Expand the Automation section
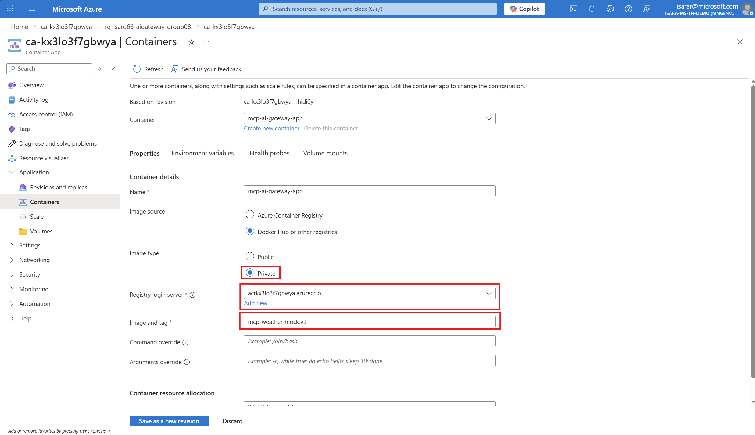The width and height of the screenshot is (755, 435). (12, 304)
